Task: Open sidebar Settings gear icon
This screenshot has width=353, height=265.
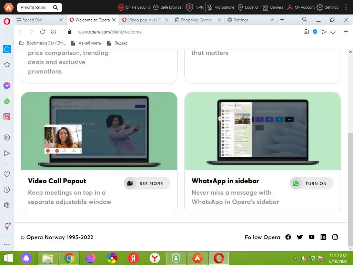Action: tap(7, 205)
